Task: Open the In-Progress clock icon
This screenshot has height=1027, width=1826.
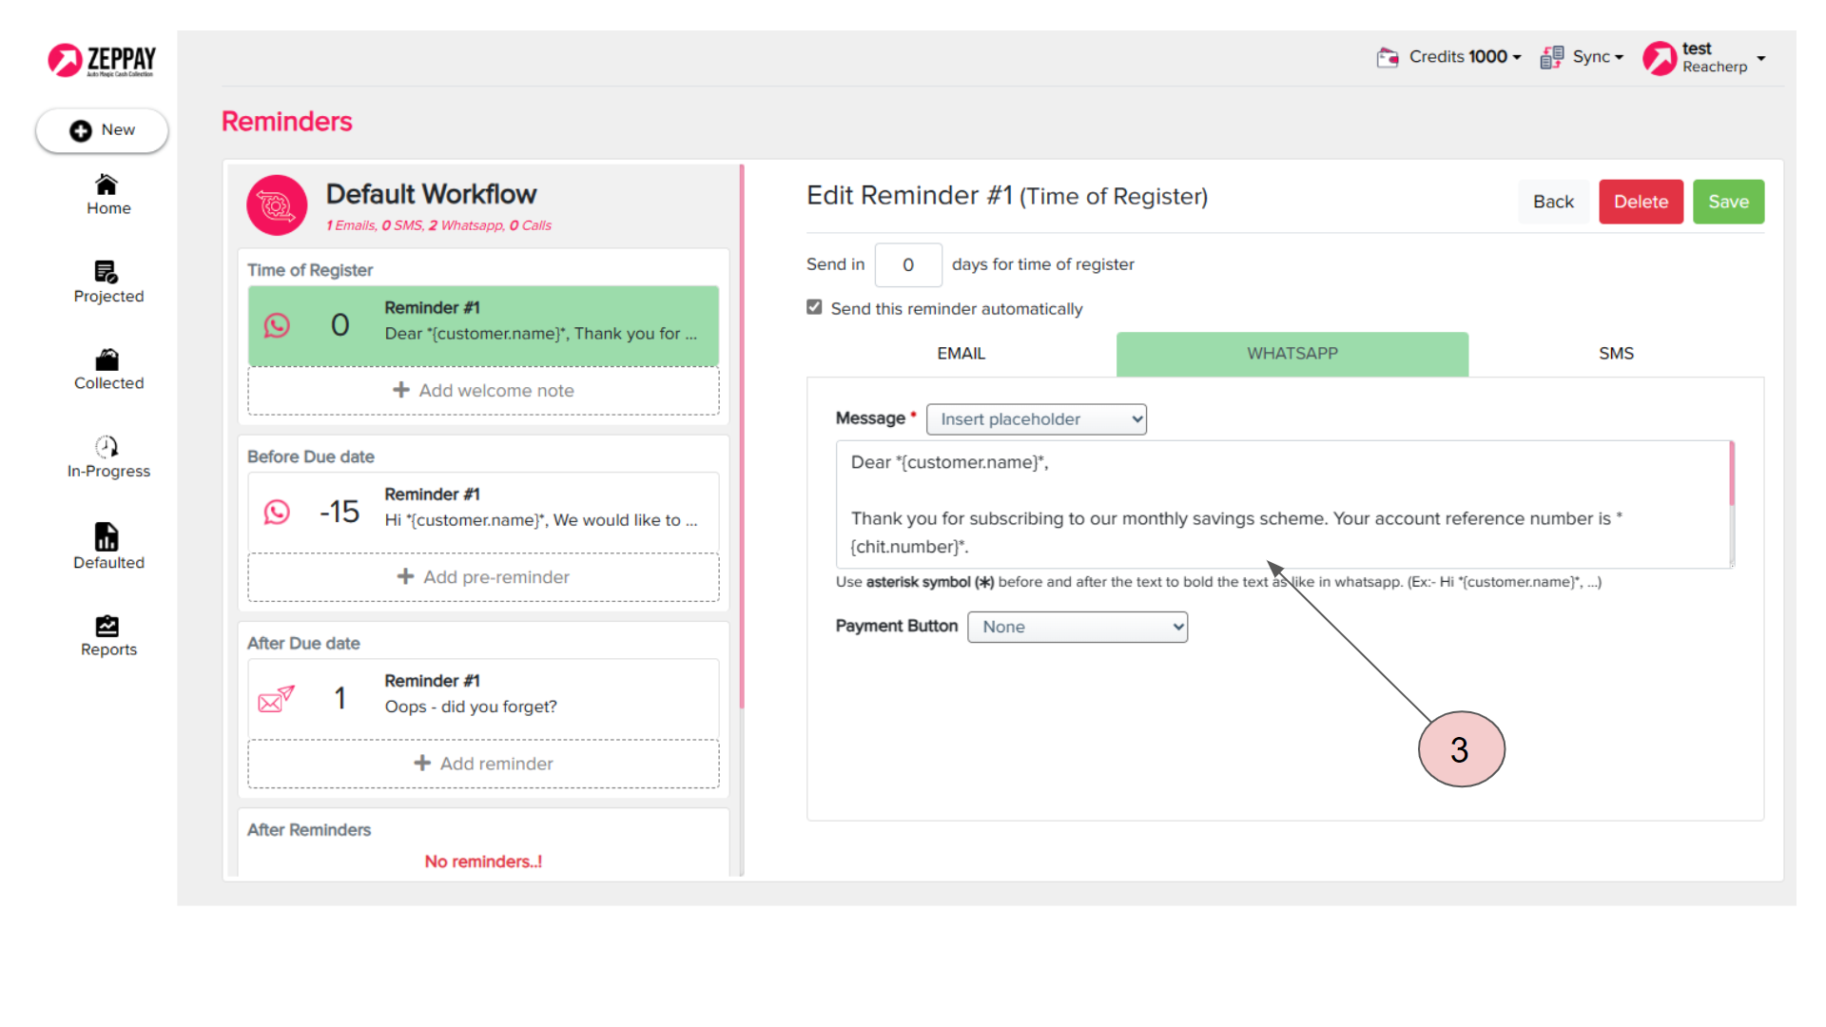Action: pyautogui.click(x=107, y=447)
